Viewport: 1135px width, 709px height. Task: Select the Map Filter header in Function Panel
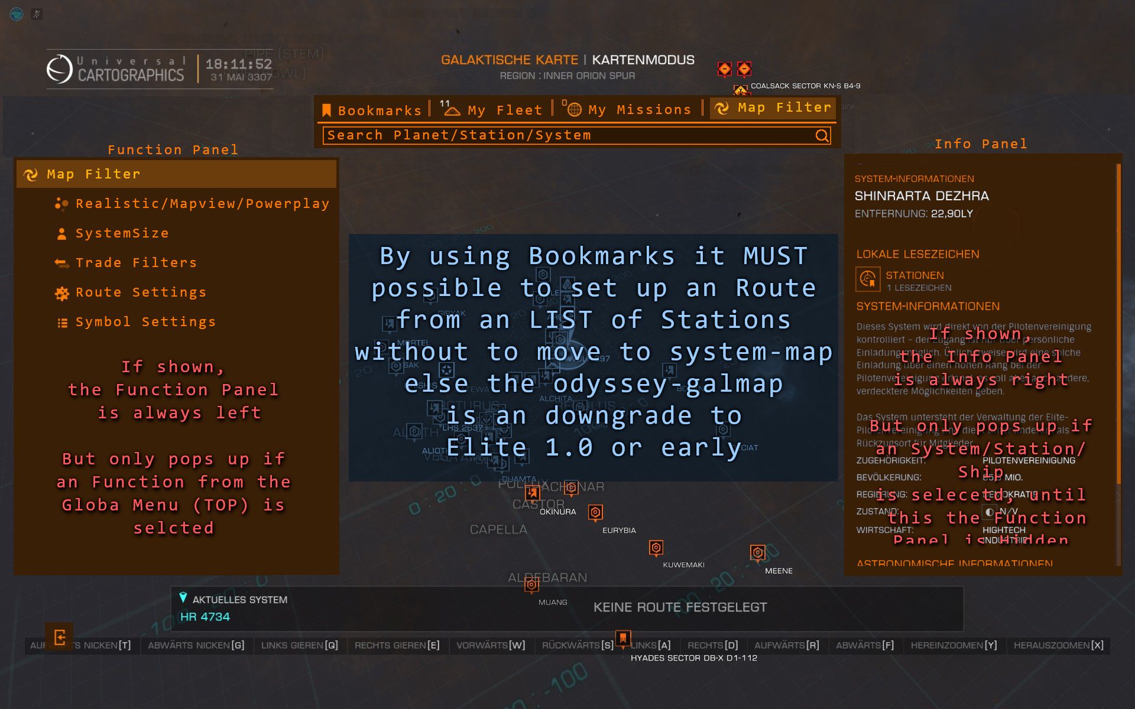[x=177, y=174]
